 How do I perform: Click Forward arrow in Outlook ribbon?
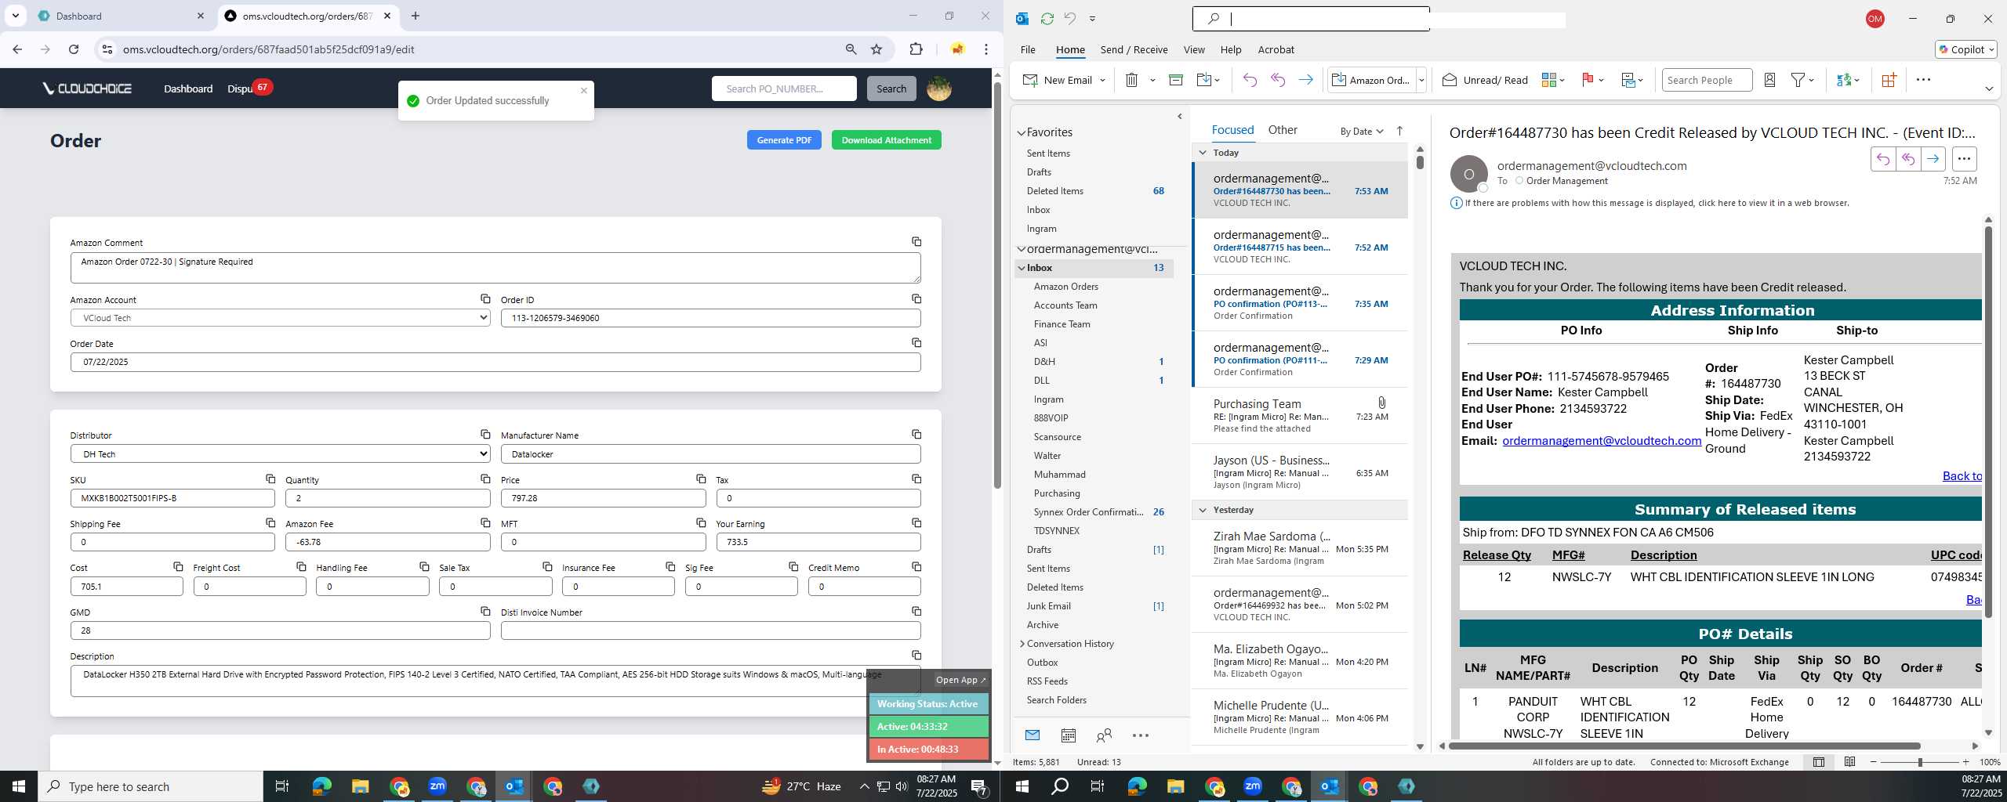click(x=1305, y=80)
